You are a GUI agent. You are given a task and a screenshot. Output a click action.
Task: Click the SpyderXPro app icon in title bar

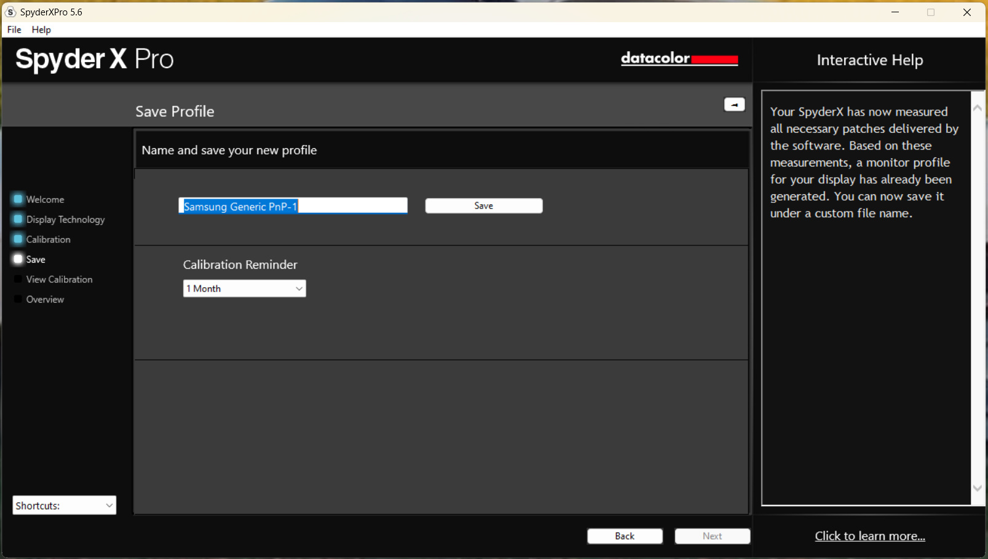point(10,12)
